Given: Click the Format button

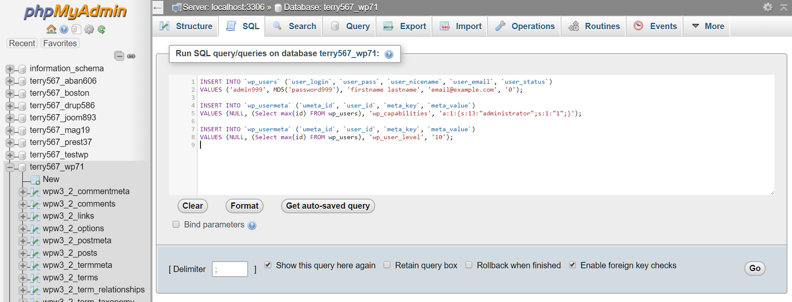Looking at the screenshot, I should point(244,206).
